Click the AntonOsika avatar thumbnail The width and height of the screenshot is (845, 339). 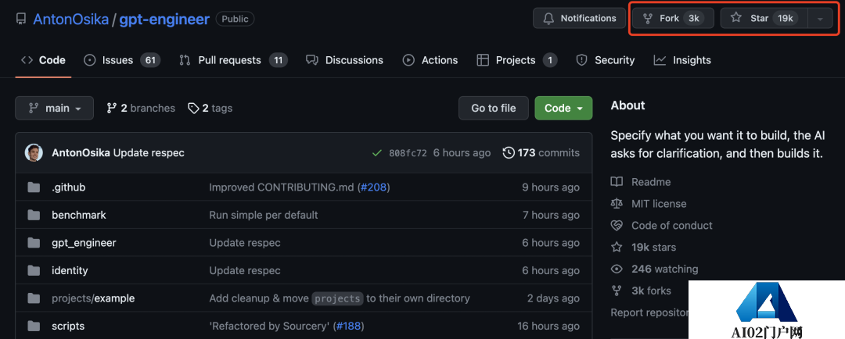click(34, 152)
